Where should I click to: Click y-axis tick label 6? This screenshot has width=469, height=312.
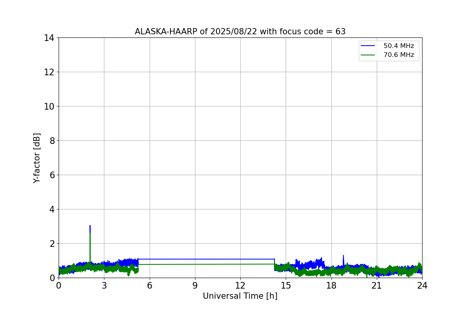(52, 175)
